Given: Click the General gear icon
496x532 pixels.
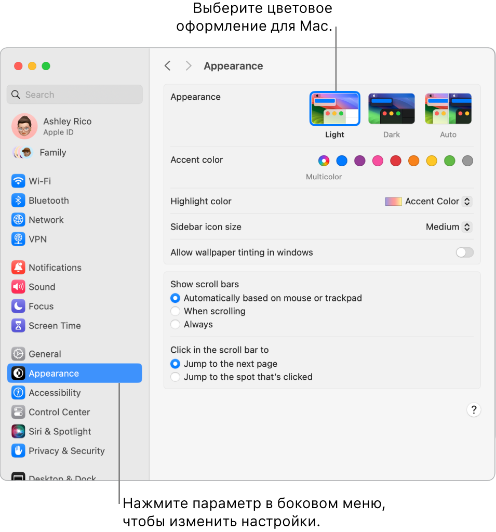Looking at the screenshot, I should [x=18, y=354].
